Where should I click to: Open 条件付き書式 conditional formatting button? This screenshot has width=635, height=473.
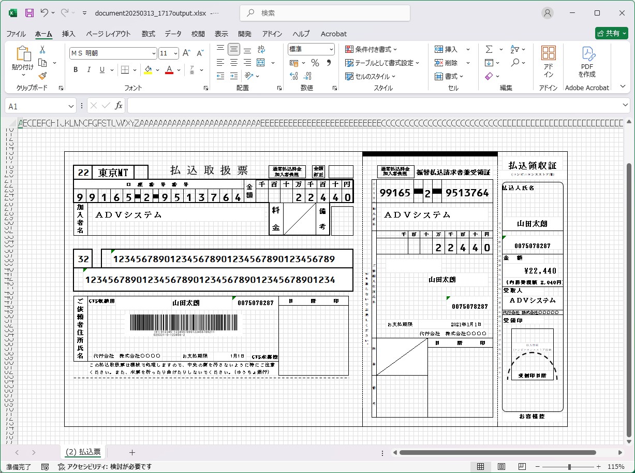pyautogui.click(x=371, y=49)
